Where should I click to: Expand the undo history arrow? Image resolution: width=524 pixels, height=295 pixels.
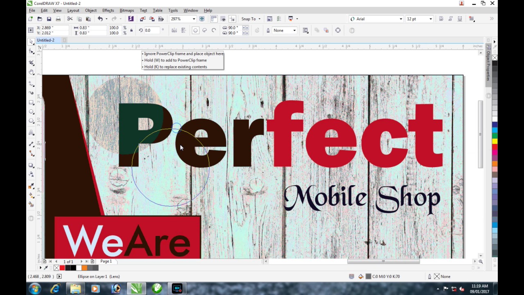click(x=106, y=19)
